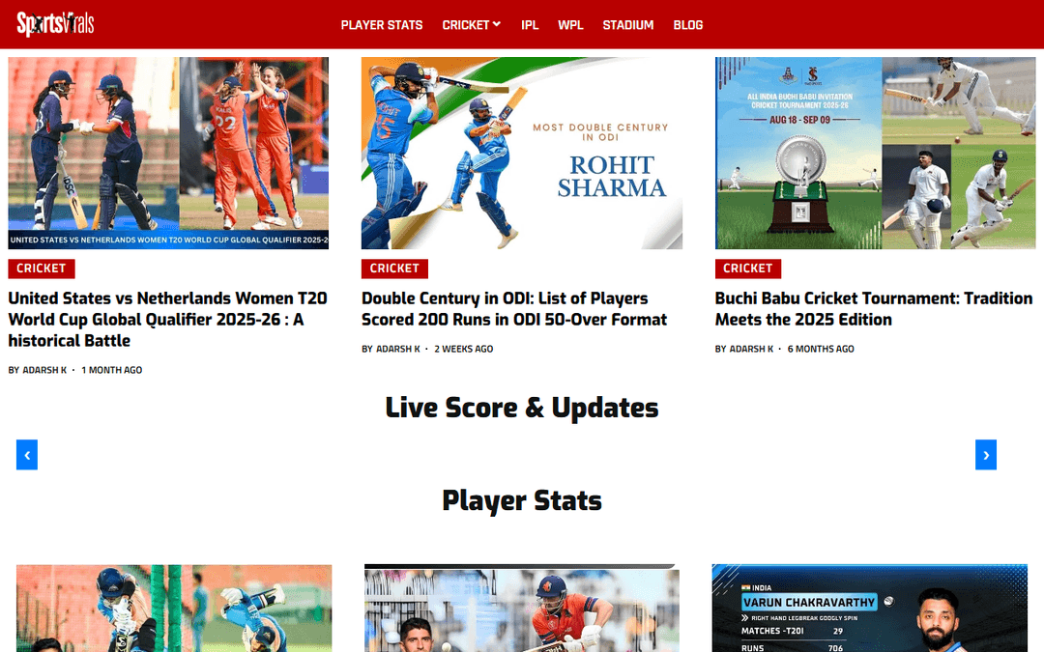The width and height of the screenshot is (1044, 652).
Task: Click the 'Player Stats' section heading
Action: 522,501
